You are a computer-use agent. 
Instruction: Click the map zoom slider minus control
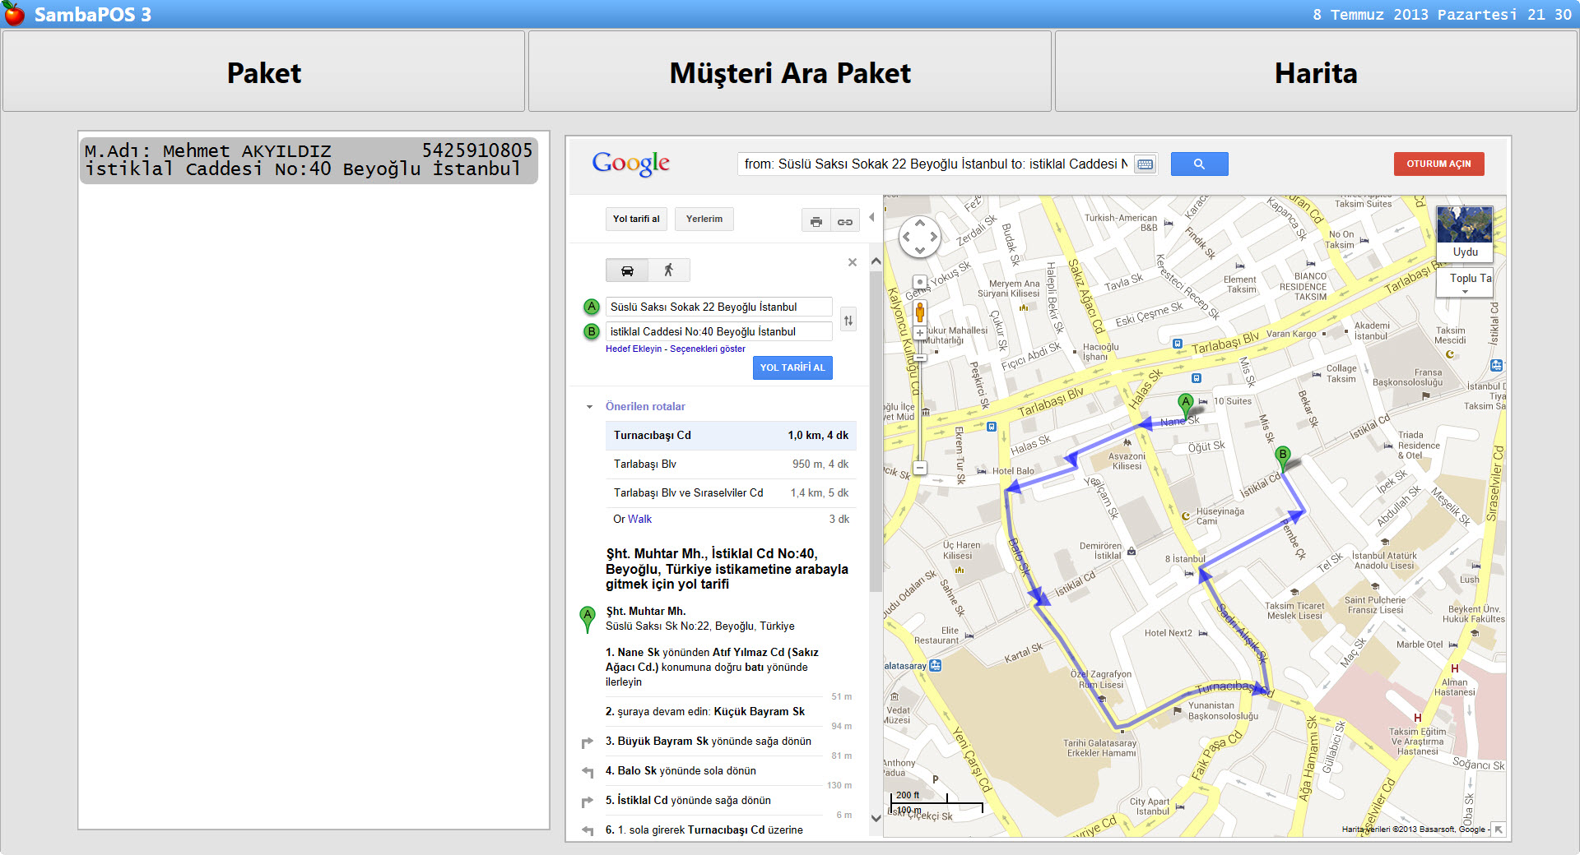pyautogui.click(x=919, y=467)
